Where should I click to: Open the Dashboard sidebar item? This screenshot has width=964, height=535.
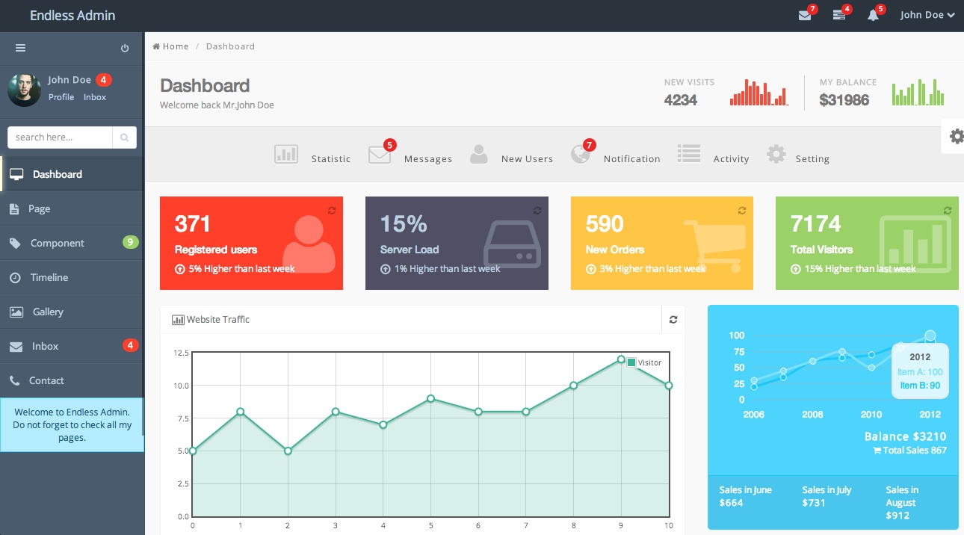[x=72, y=174]
